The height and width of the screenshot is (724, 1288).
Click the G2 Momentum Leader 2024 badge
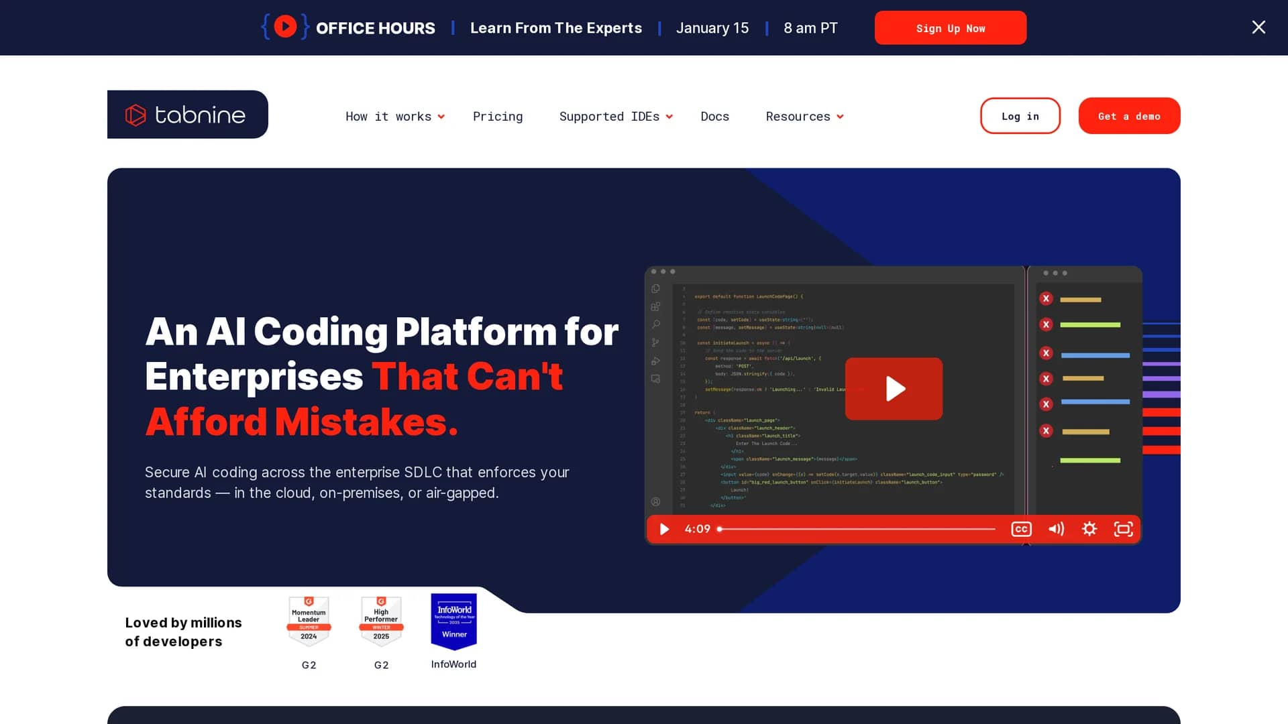coord(309,621)
